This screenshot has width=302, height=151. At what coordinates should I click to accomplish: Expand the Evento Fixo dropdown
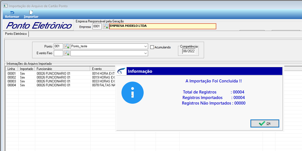pos(146,53)
